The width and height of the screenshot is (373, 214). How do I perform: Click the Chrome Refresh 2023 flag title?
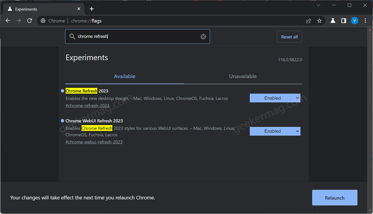[87, 91]
